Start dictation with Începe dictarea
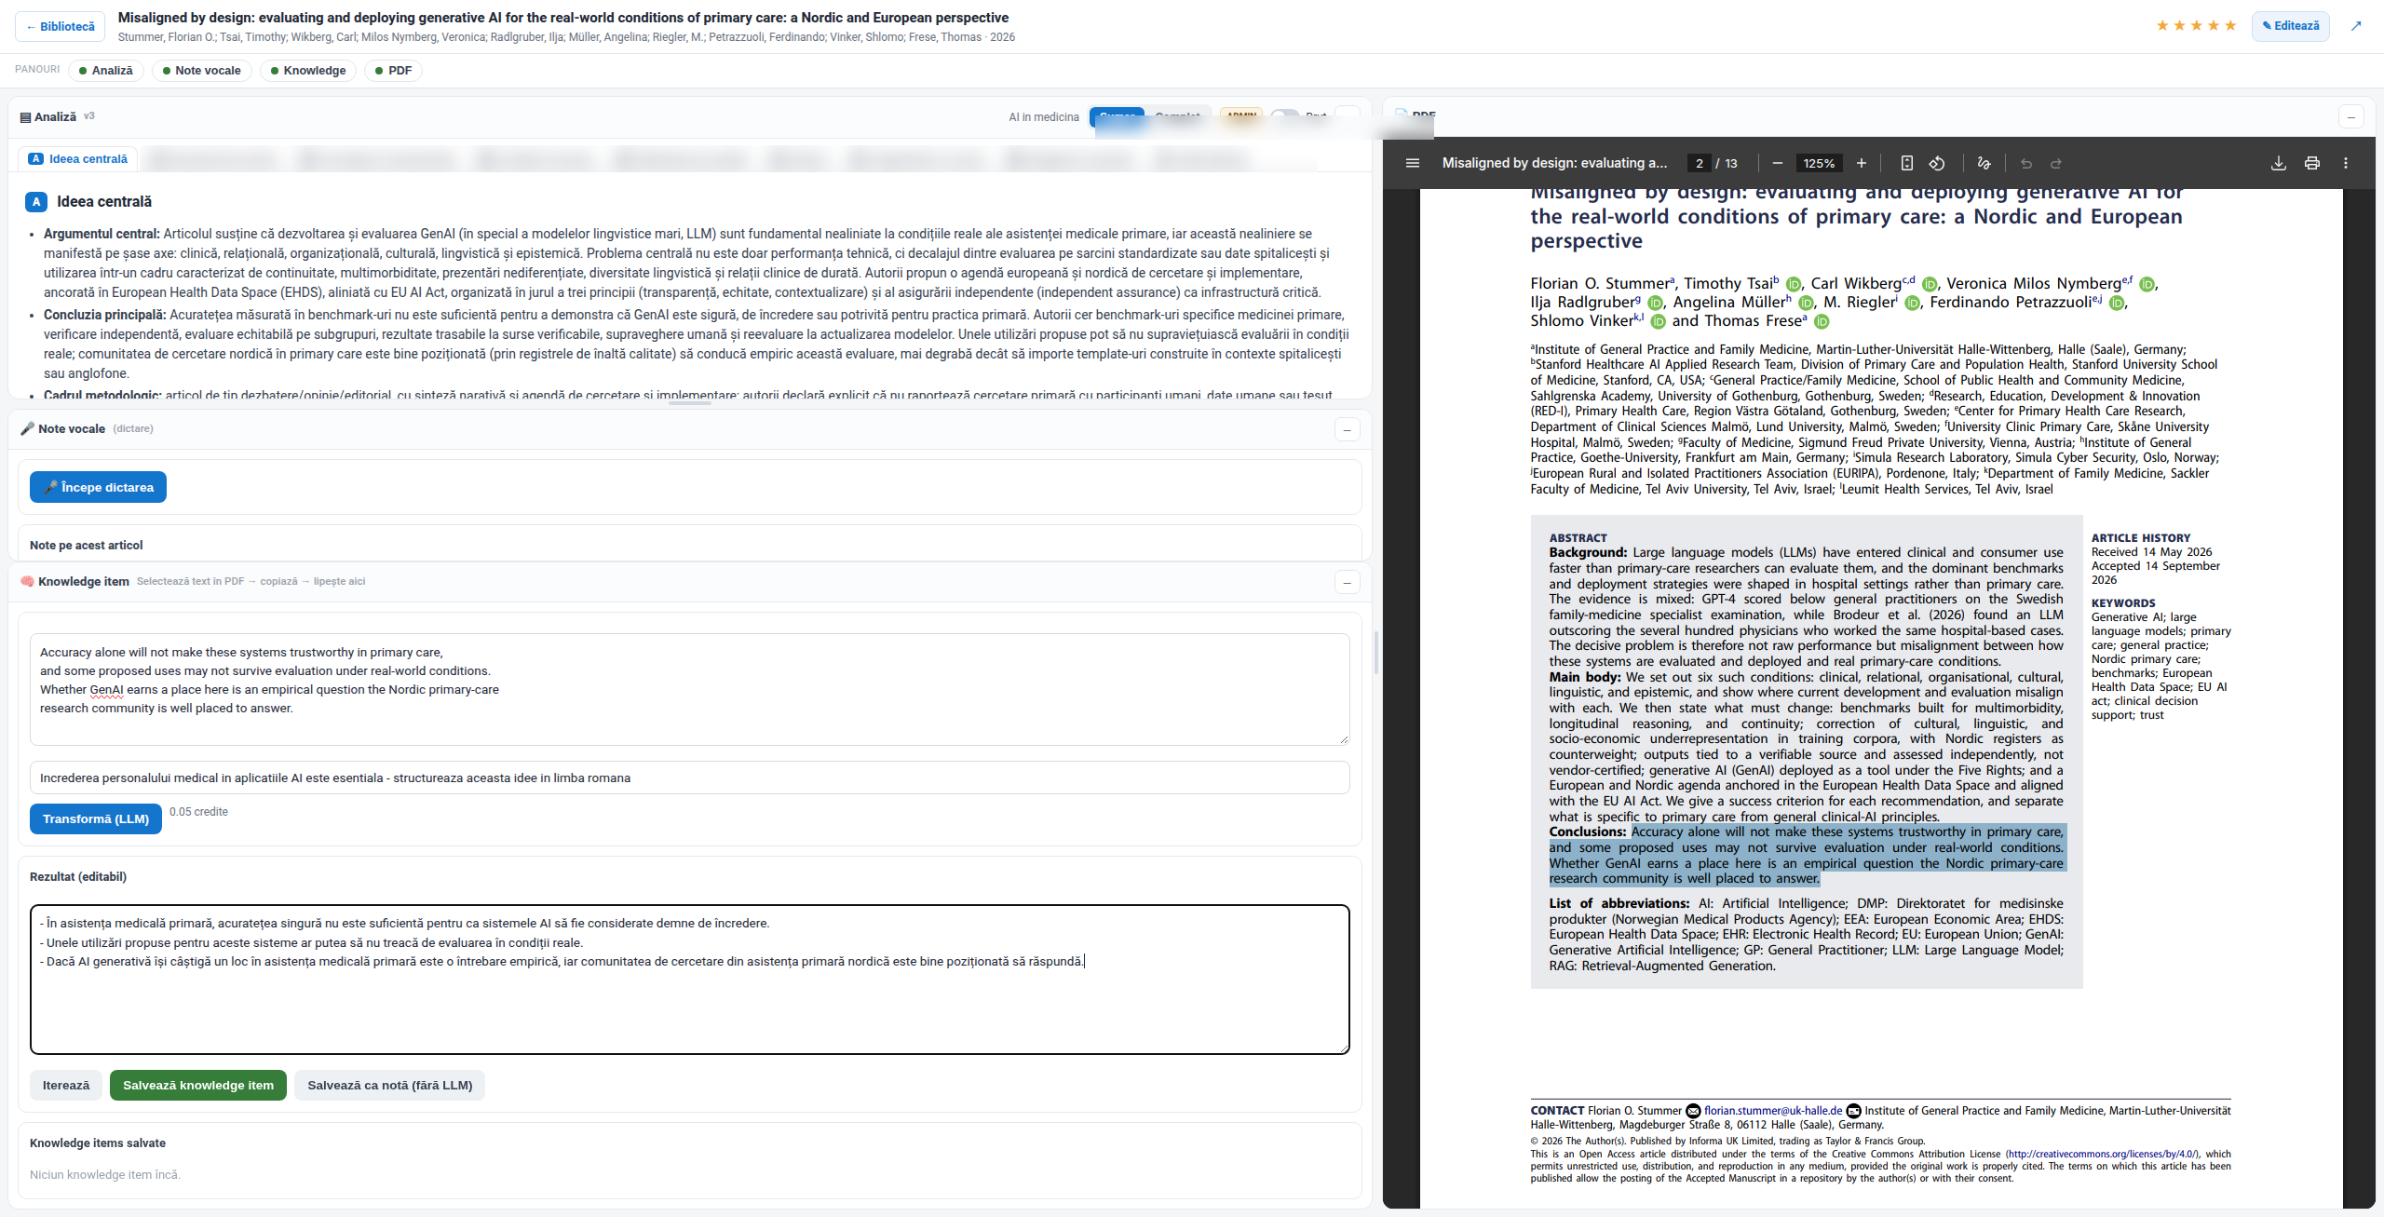This screenshot has width=2384, height=1217. (x=98, y=487)
